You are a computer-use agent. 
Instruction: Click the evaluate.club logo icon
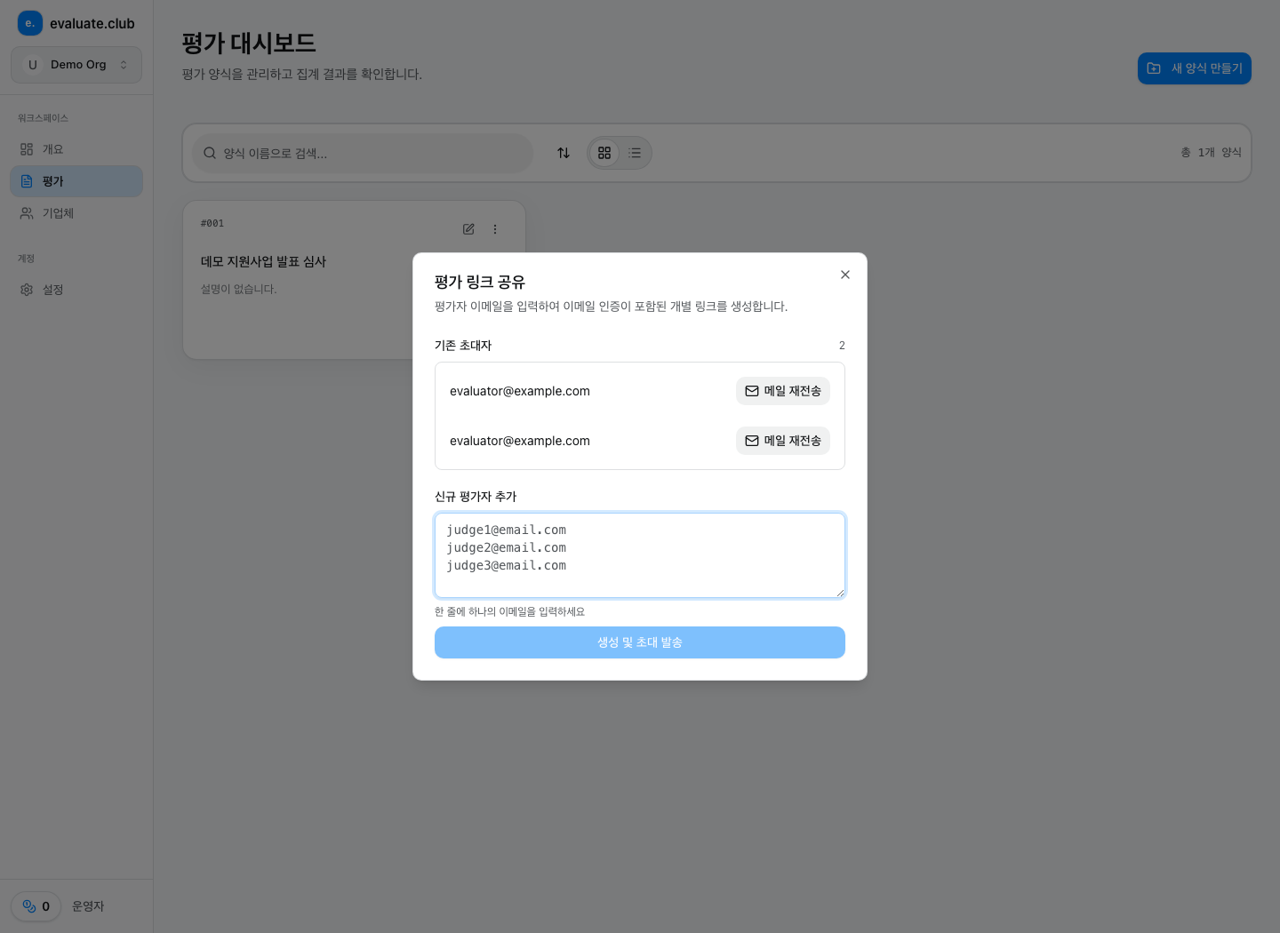click(x=30, y=23)
